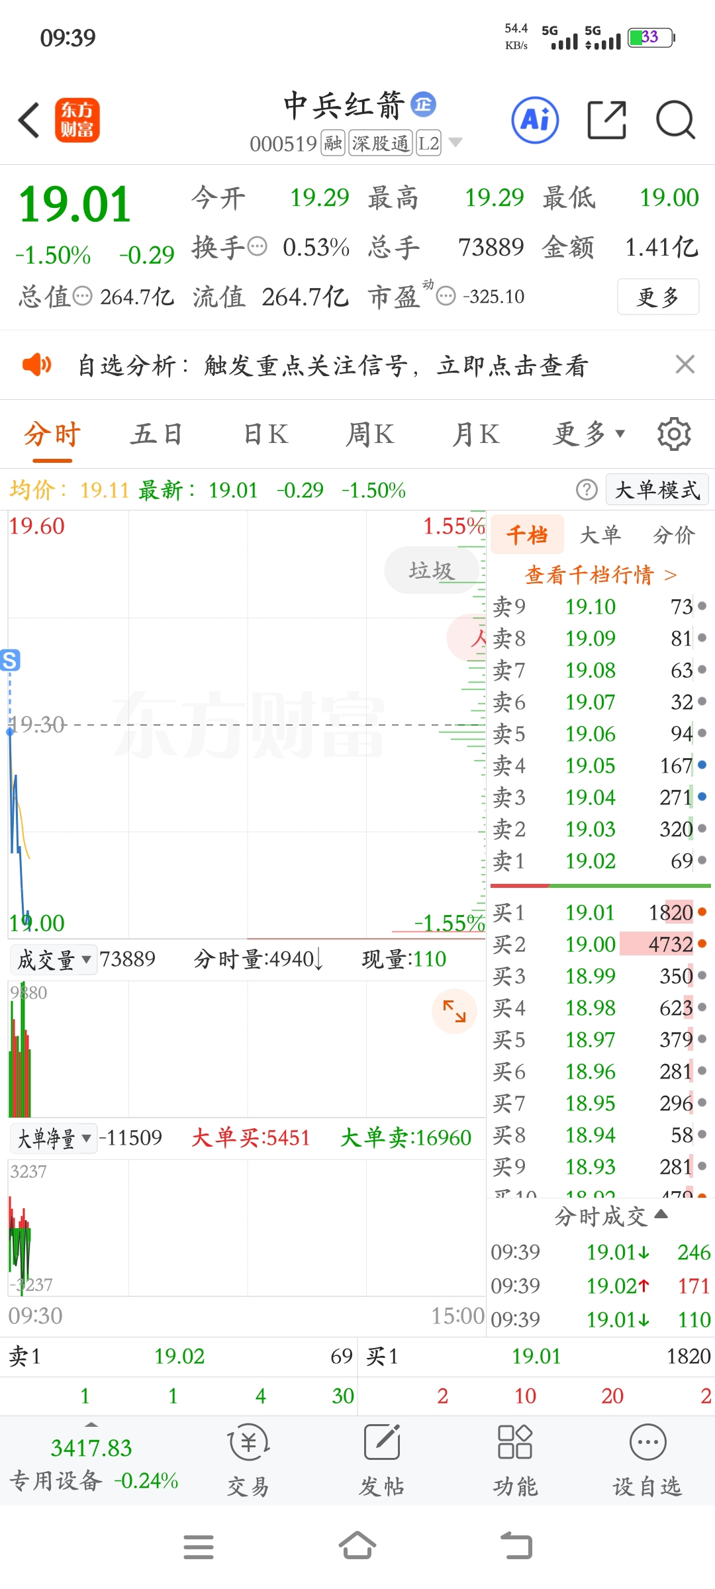Select the 月K tab
The image size is (715, 1589).
[475, 434]
